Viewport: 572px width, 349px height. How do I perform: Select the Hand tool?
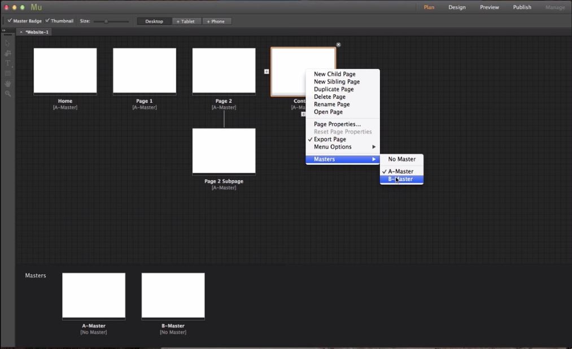pos(7,84)
